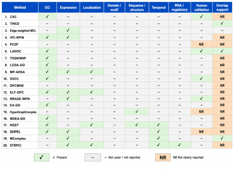The width and height of the screenshot is (234, 171).
Task: Click the PC2P method name
Action: click(14, 44)
